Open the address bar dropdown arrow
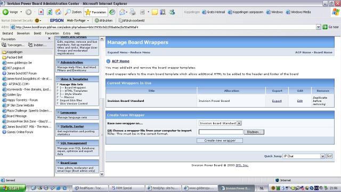 (319, 27)
